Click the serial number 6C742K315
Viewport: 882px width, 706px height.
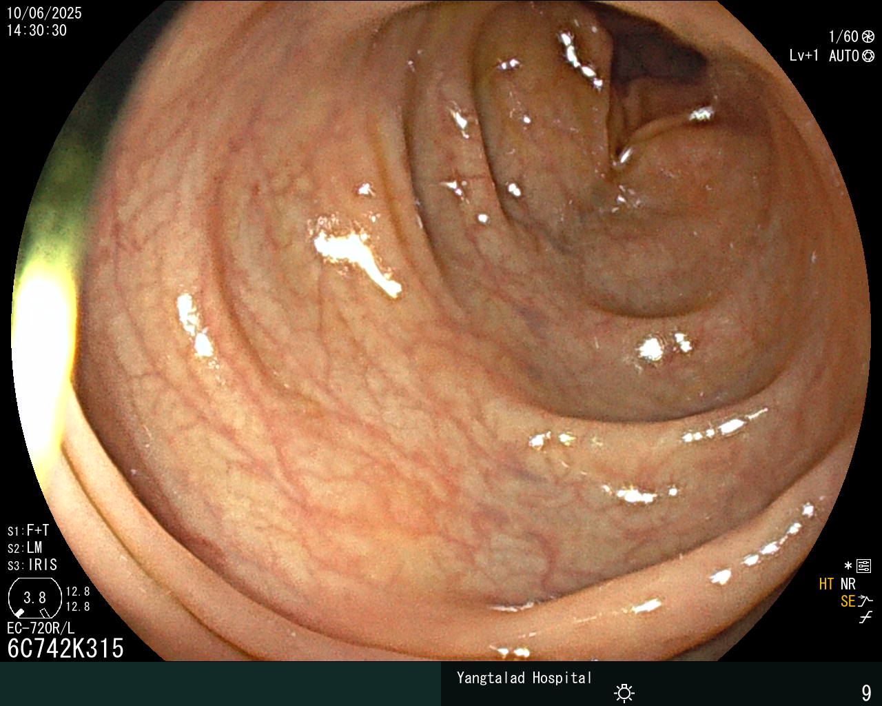pos(65,648)
